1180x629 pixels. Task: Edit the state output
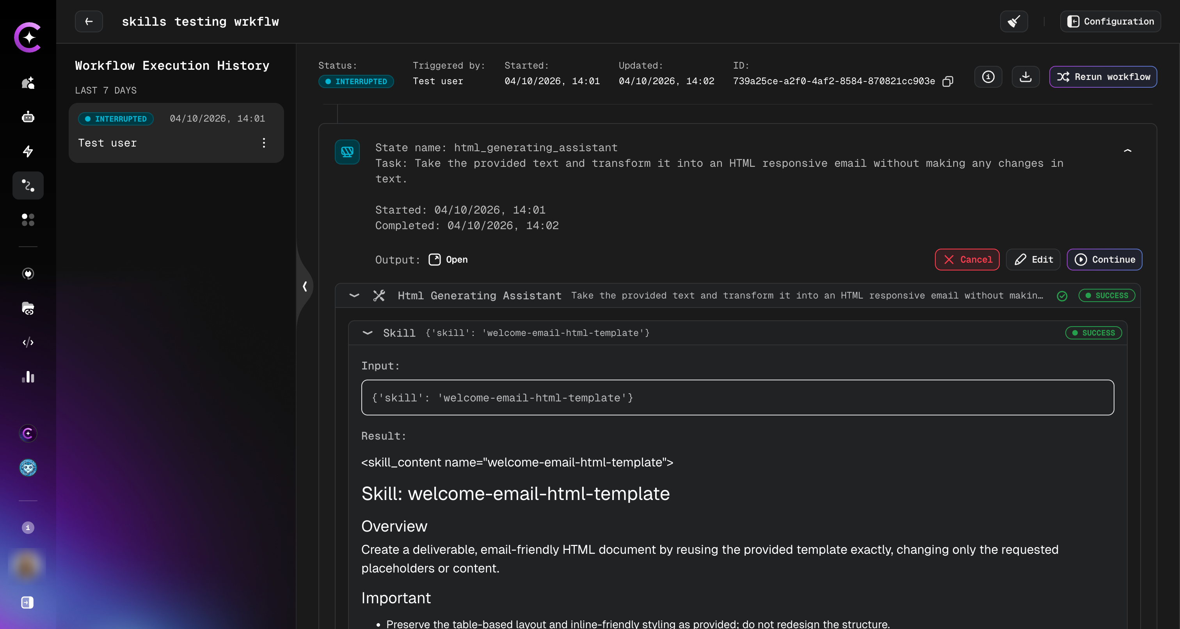1033,260
